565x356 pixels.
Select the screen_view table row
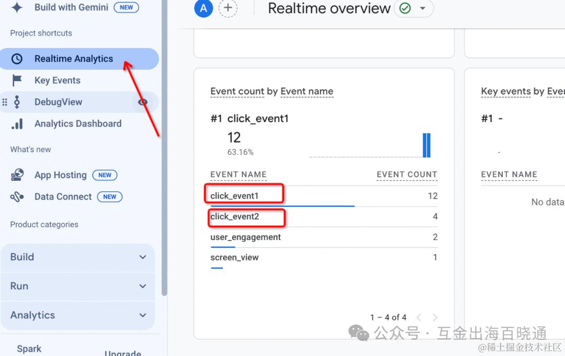[324, 258]
